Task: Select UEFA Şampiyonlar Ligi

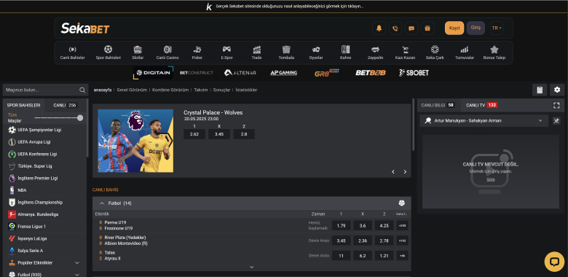Action: [44, 130]
